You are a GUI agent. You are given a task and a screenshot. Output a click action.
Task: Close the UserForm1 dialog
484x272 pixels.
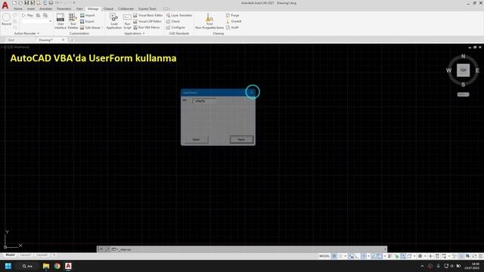coord(252,92)
